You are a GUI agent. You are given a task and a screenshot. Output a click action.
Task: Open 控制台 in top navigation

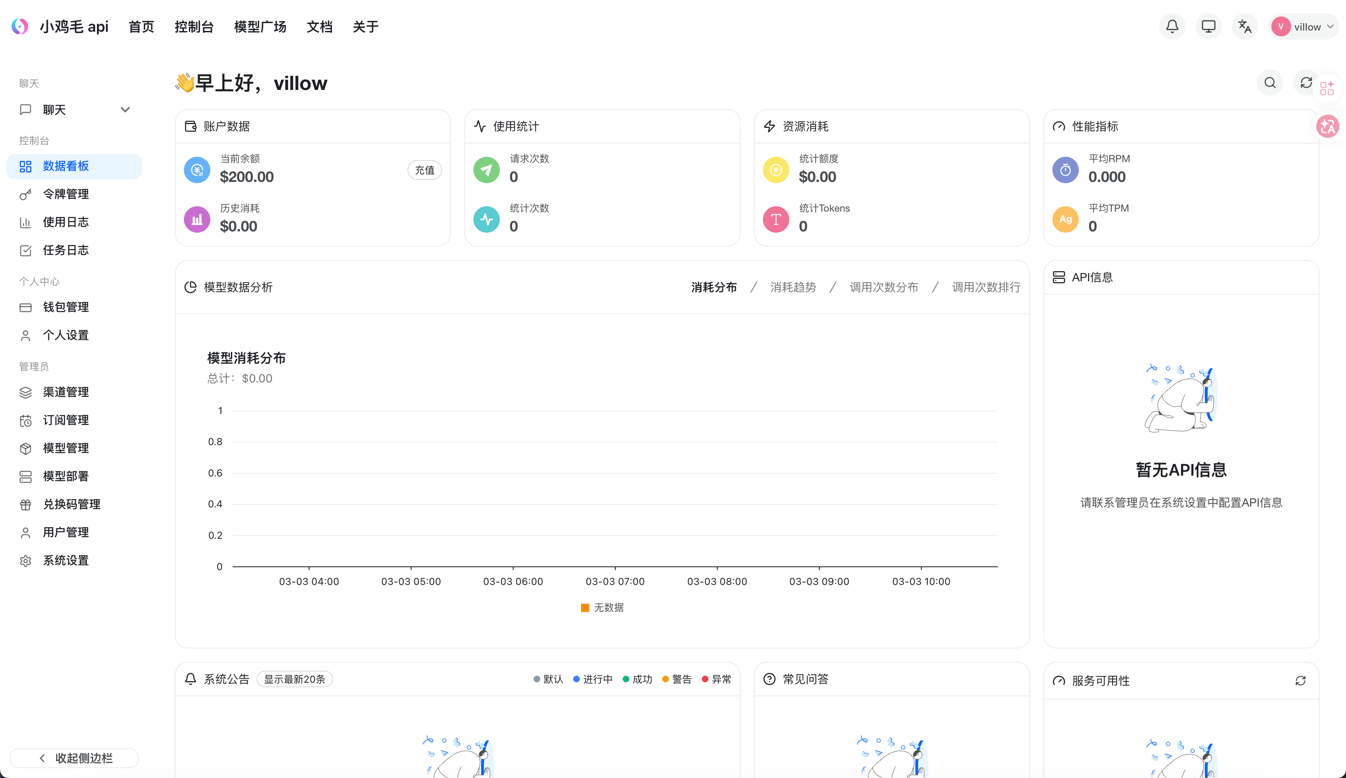194,27
